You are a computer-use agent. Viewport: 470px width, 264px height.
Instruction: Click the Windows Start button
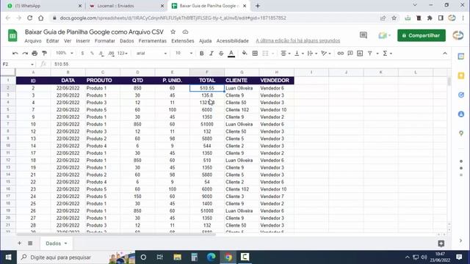[8, 257]
